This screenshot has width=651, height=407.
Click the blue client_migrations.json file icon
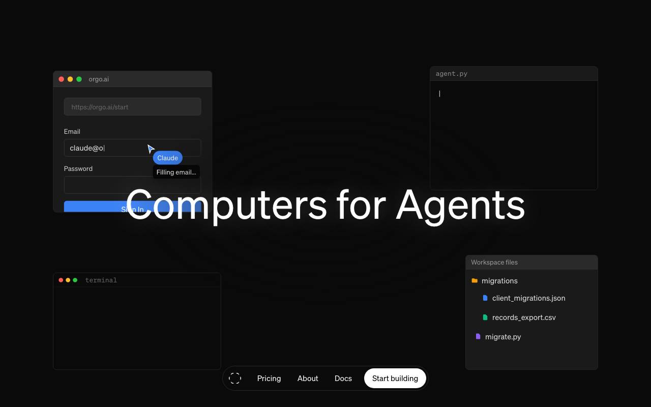point(485,298)
